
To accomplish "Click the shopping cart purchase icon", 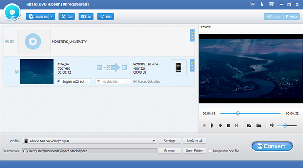I will point(252,4).
